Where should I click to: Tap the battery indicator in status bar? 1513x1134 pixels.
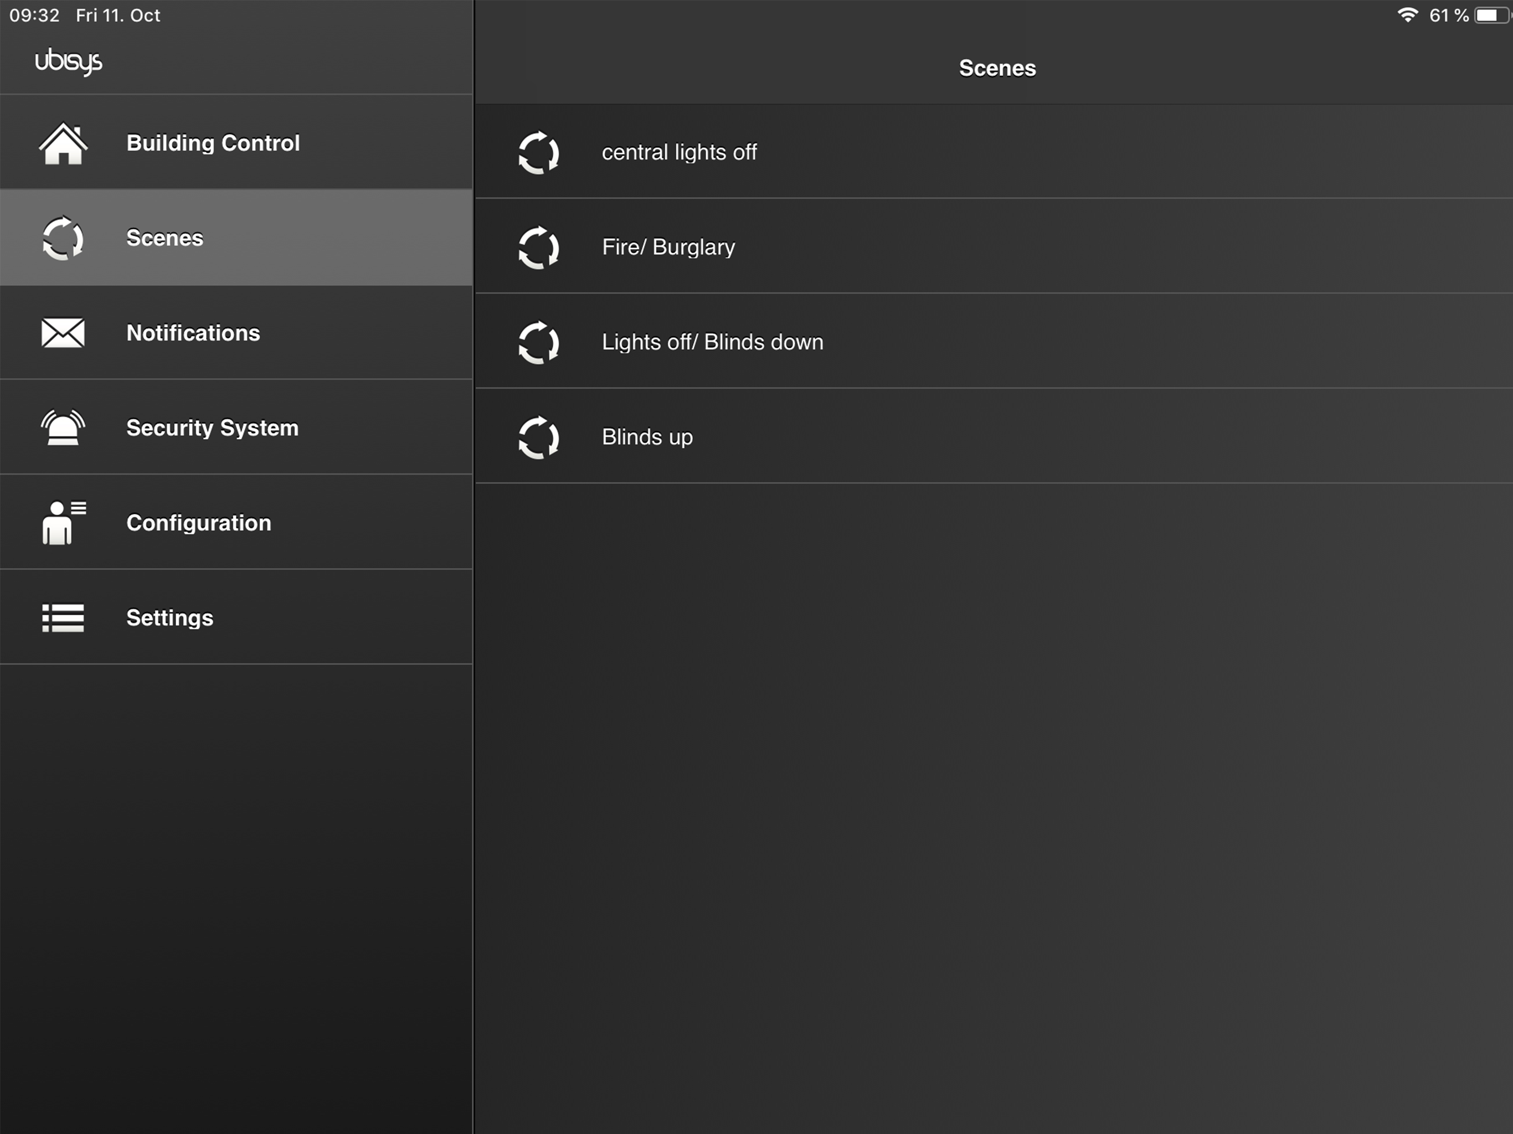(1493, 15)
